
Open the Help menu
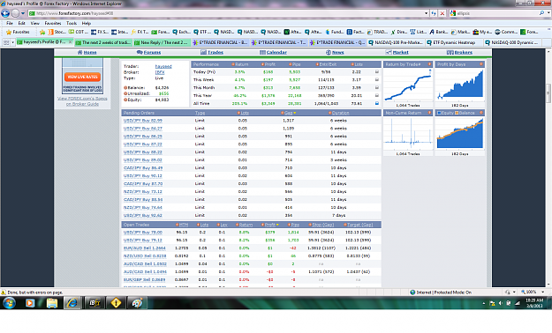pos(87,23)
